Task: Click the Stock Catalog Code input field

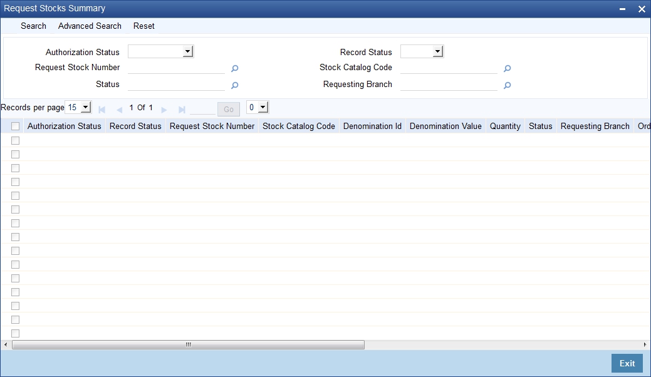Action: pyautogui.click(x=449, y=68)
